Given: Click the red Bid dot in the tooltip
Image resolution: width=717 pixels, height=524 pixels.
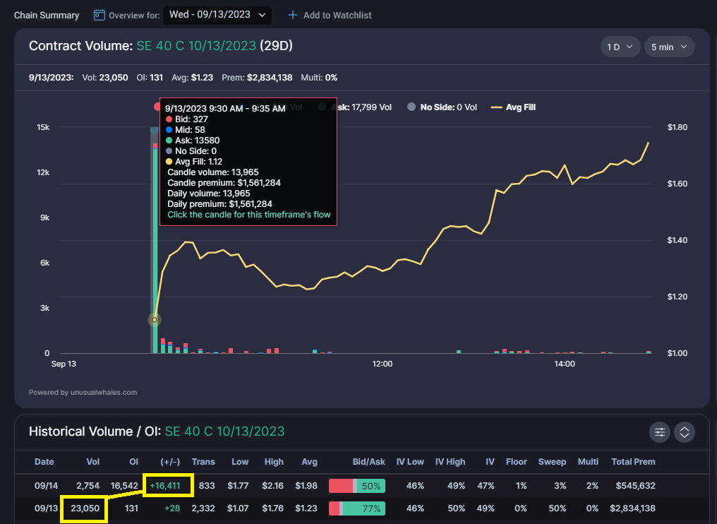Looking at the screenshot, I should tap(169, 119).
